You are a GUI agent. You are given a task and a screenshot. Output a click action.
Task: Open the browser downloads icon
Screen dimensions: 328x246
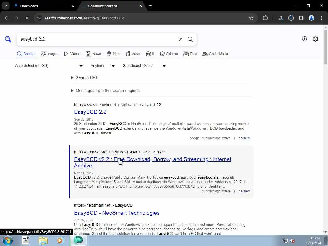pos(291,18)
